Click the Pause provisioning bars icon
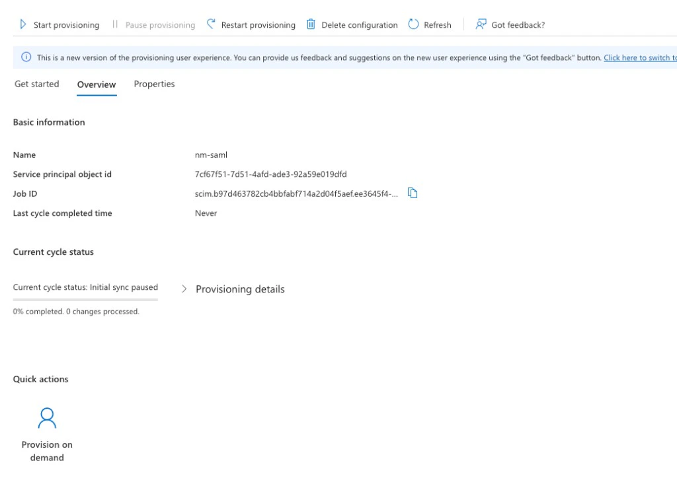This screenshot has width=677, height=486. point(115,24)
